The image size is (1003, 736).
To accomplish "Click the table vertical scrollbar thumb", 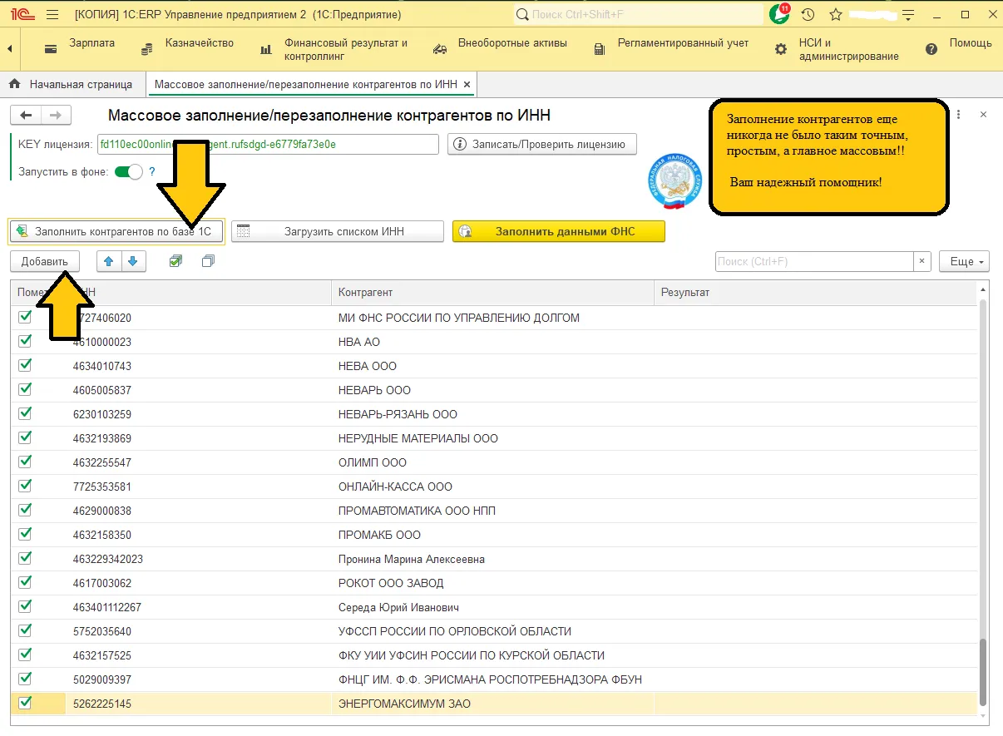I will click(x=984, y=670).
